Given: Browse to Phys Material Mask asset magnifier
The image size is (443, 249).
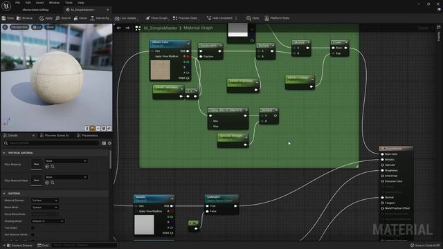Looking at the screenshot, I should 53,183.
